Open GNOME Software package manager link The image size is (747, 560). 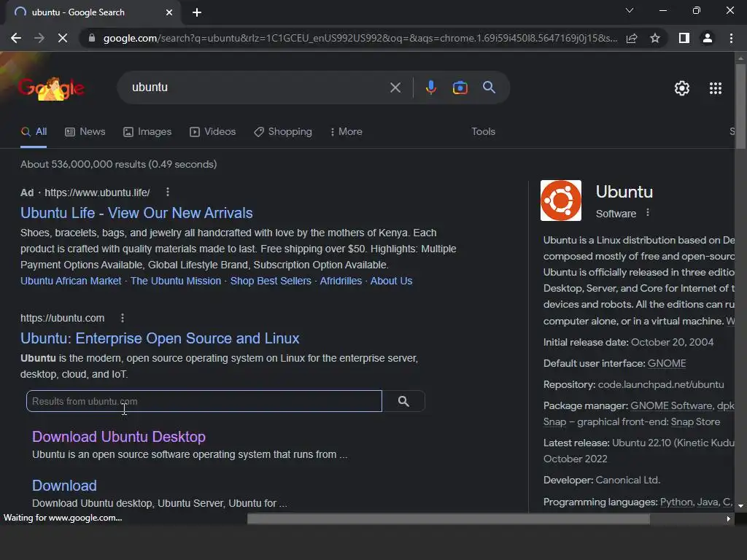click(671, 405)
